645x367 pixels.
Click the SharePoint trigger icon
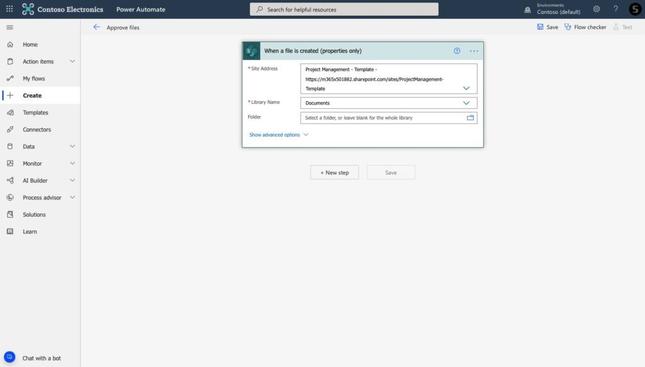click(251, 51)
